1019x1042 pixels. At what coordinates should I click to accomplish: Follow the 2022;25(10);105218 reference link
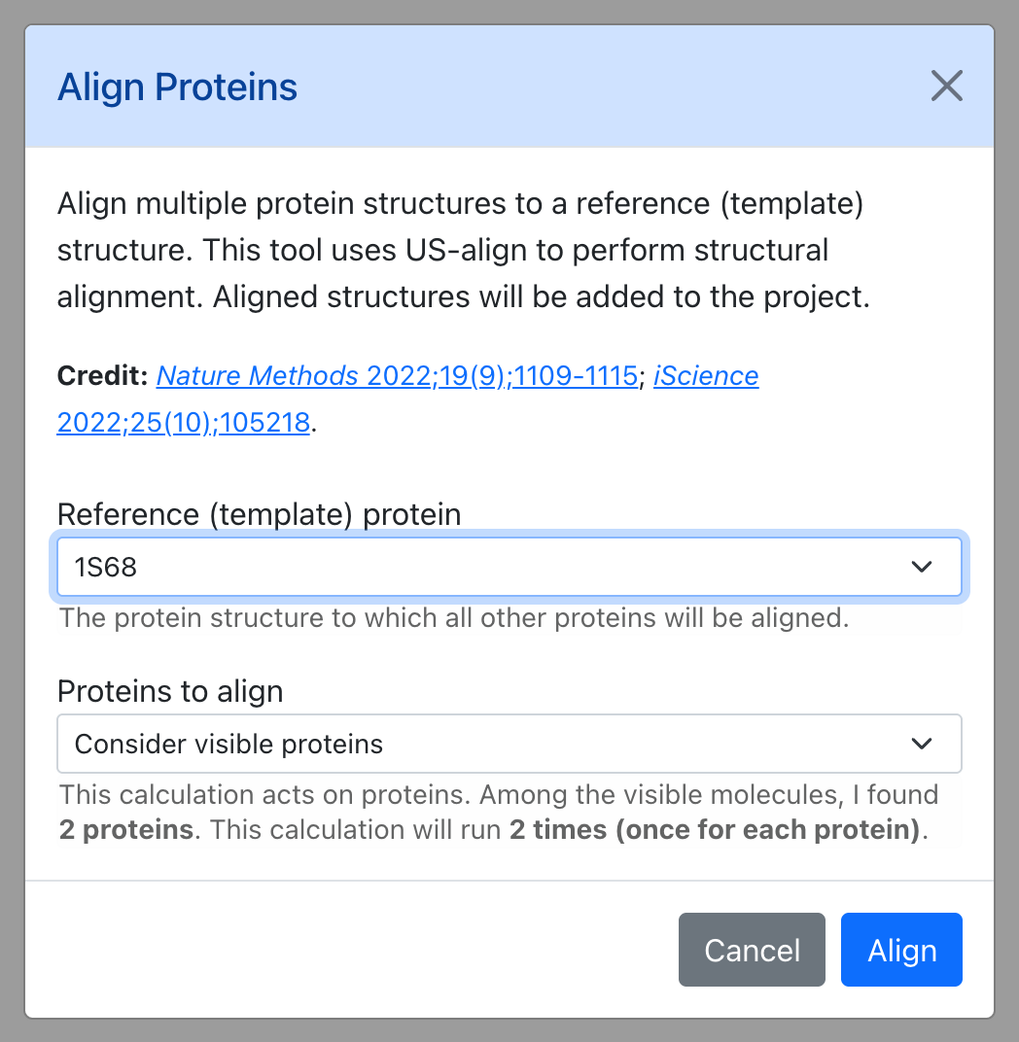184,423
